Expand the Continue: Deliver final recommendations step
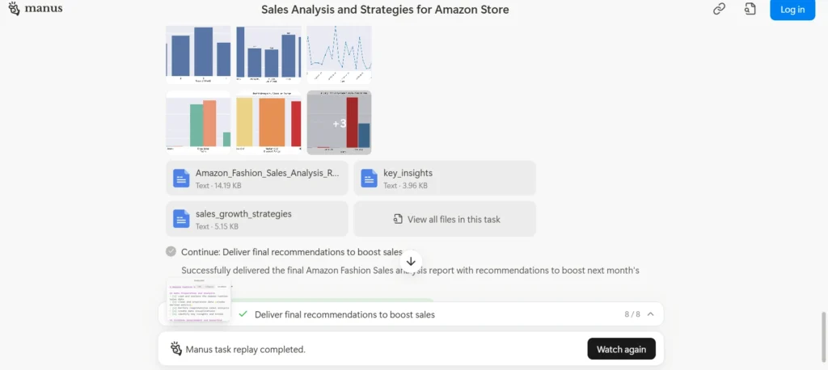The height and width of the screenshot is (370, 828). tap(292, 252)
